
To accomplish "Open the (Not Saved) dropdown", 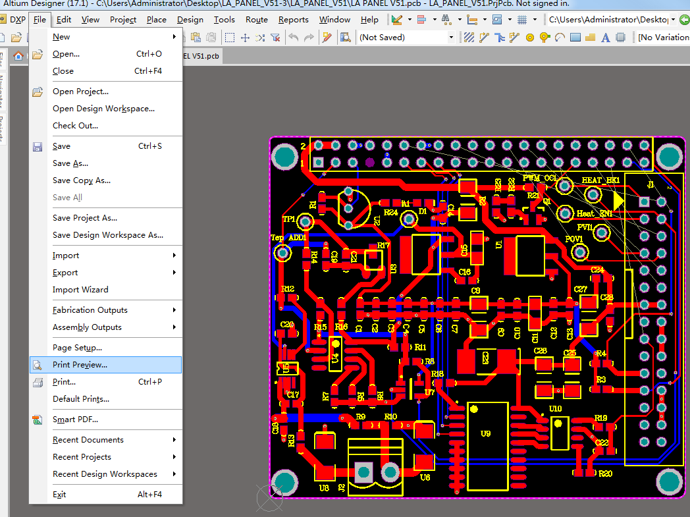I will point(450,38).
